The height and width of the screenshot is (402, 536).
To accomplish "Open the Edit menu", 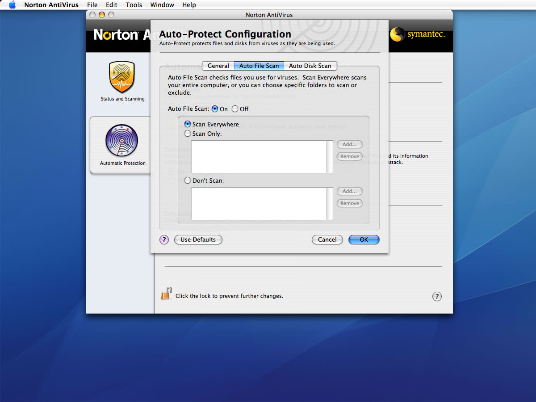I will [x=112, y=5].
